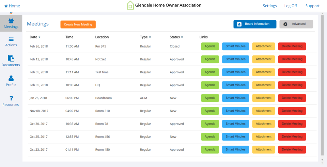
Task: Open Profile person icon in sidebar
Action: [x=11, y=78]
